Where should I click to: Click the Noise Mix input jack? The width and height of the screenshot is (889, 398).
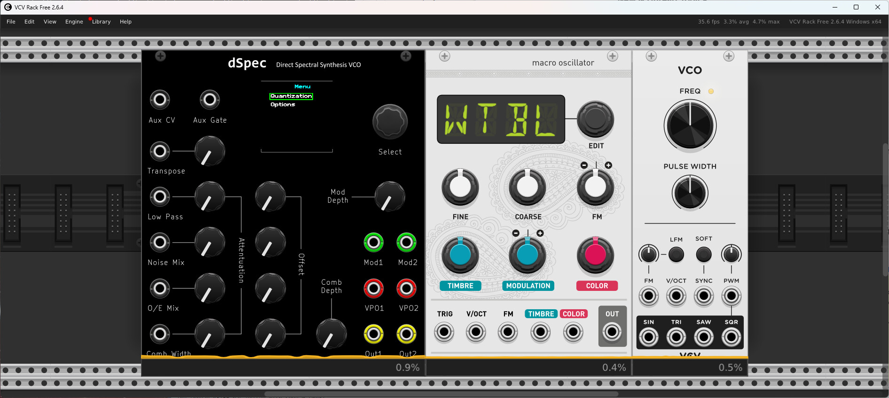(160, 242)
